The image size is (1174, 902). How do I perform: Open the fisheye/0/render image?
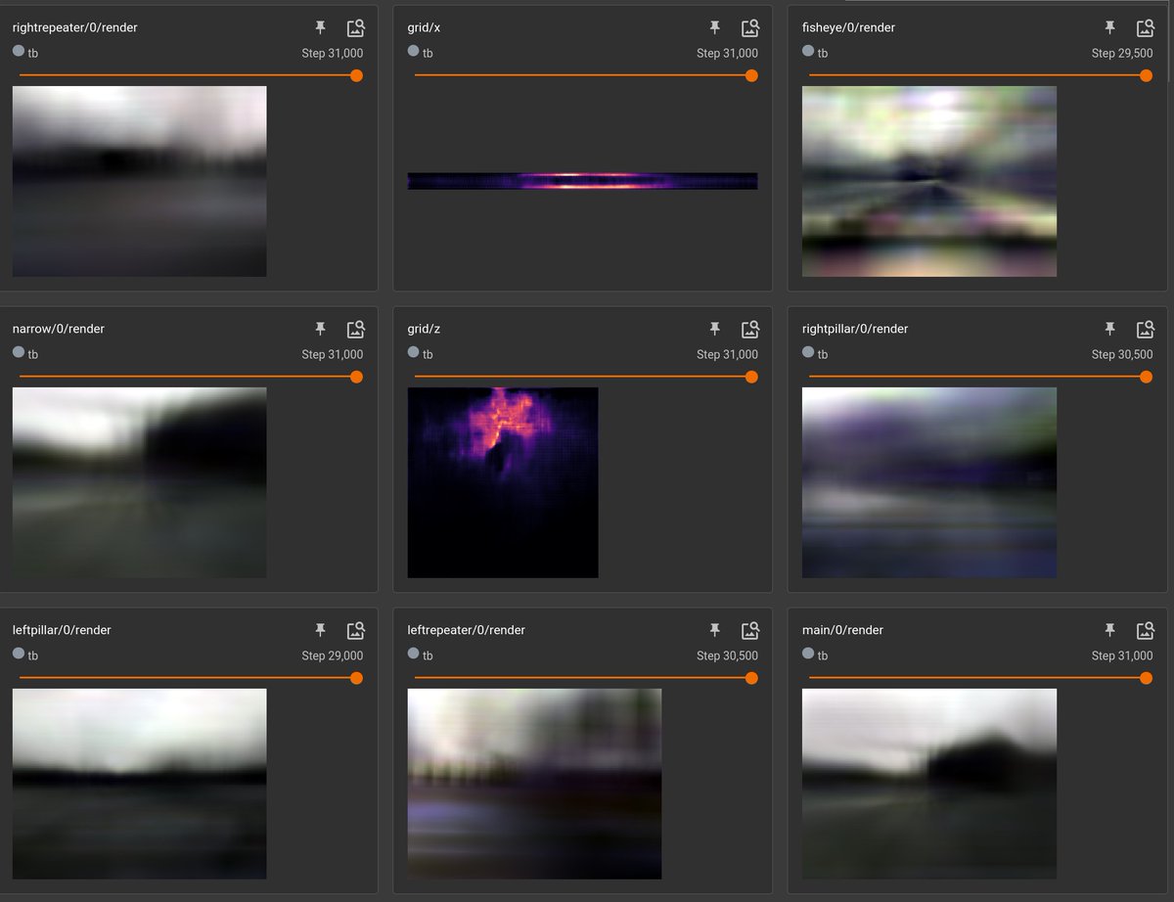point(929,181)
